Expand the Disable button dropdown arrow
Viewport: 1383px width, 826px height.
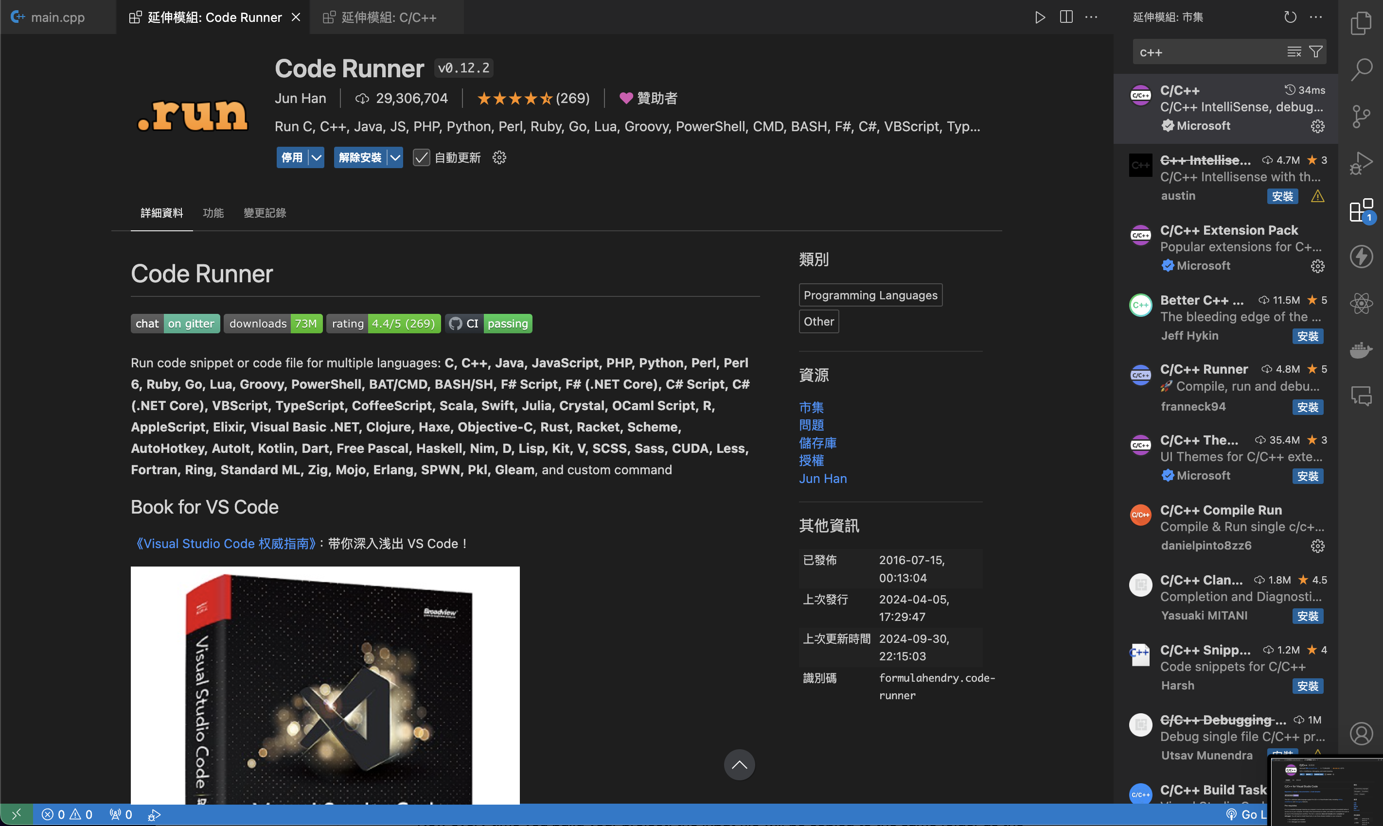coord(317,157)
